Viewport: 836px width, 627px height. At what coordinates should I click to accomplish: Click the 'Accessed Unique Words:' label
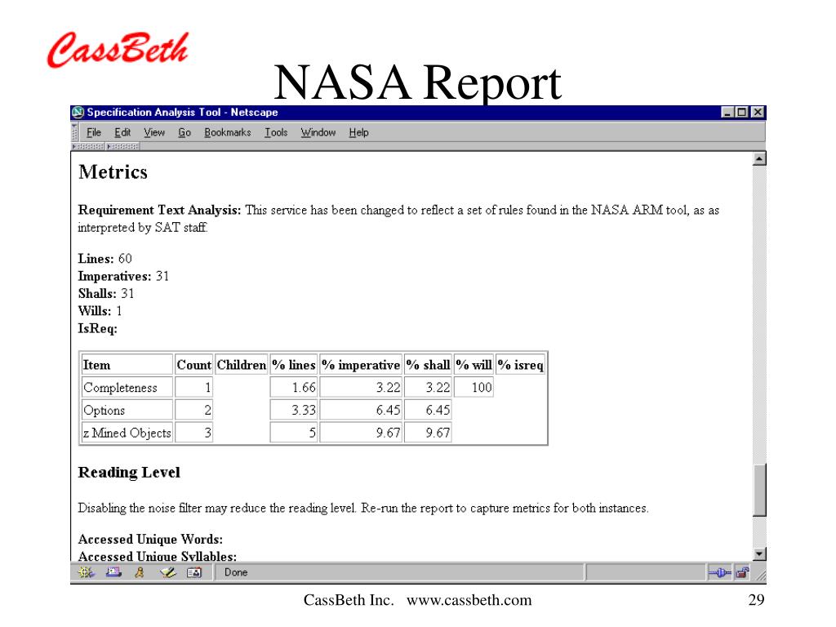click(150, 539)
